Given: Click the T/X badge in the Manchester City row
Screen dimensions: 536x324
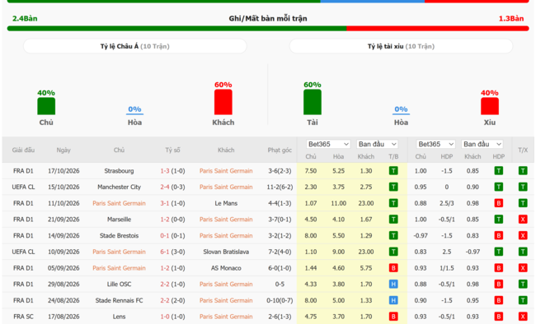Looking at the screenshot, I should click(x=523, y=187).
